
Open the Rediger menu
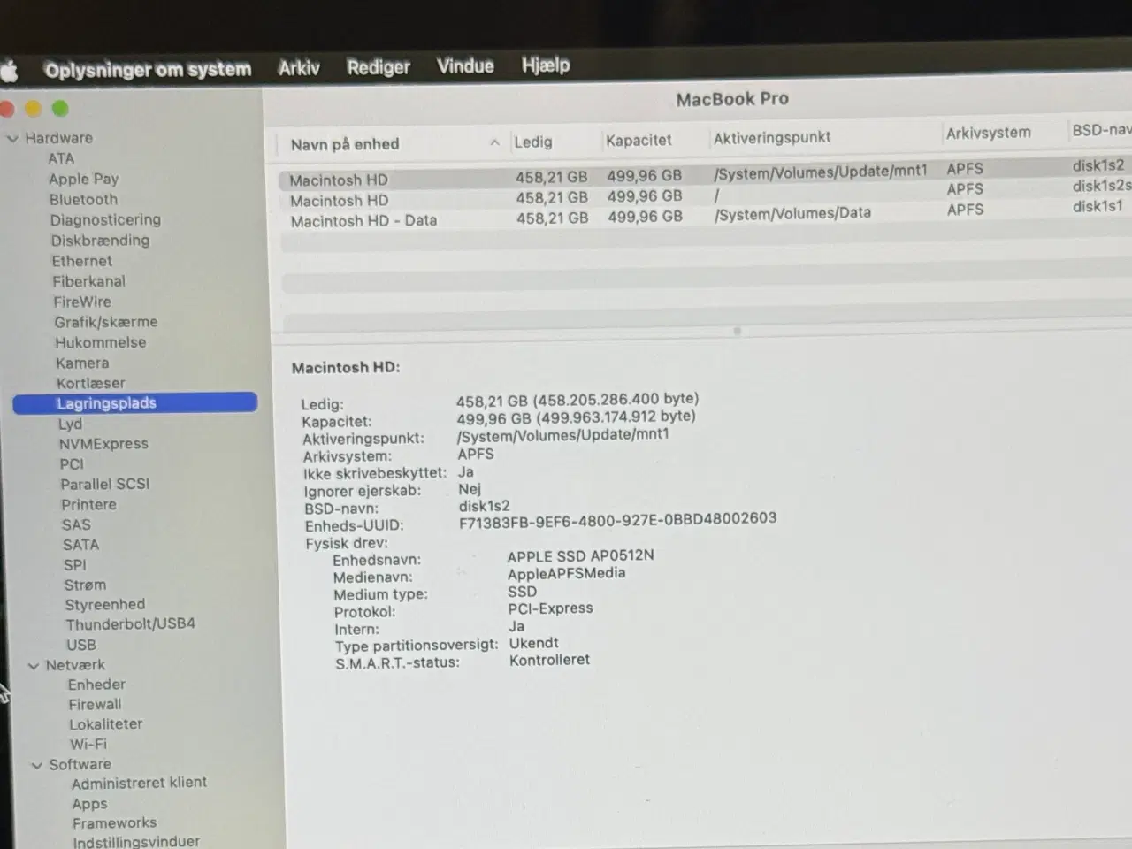coord(379,65)
